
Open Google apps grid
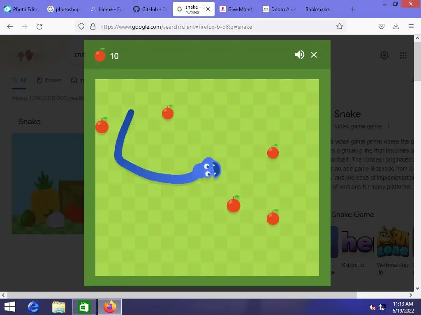[x=403, y=55]
